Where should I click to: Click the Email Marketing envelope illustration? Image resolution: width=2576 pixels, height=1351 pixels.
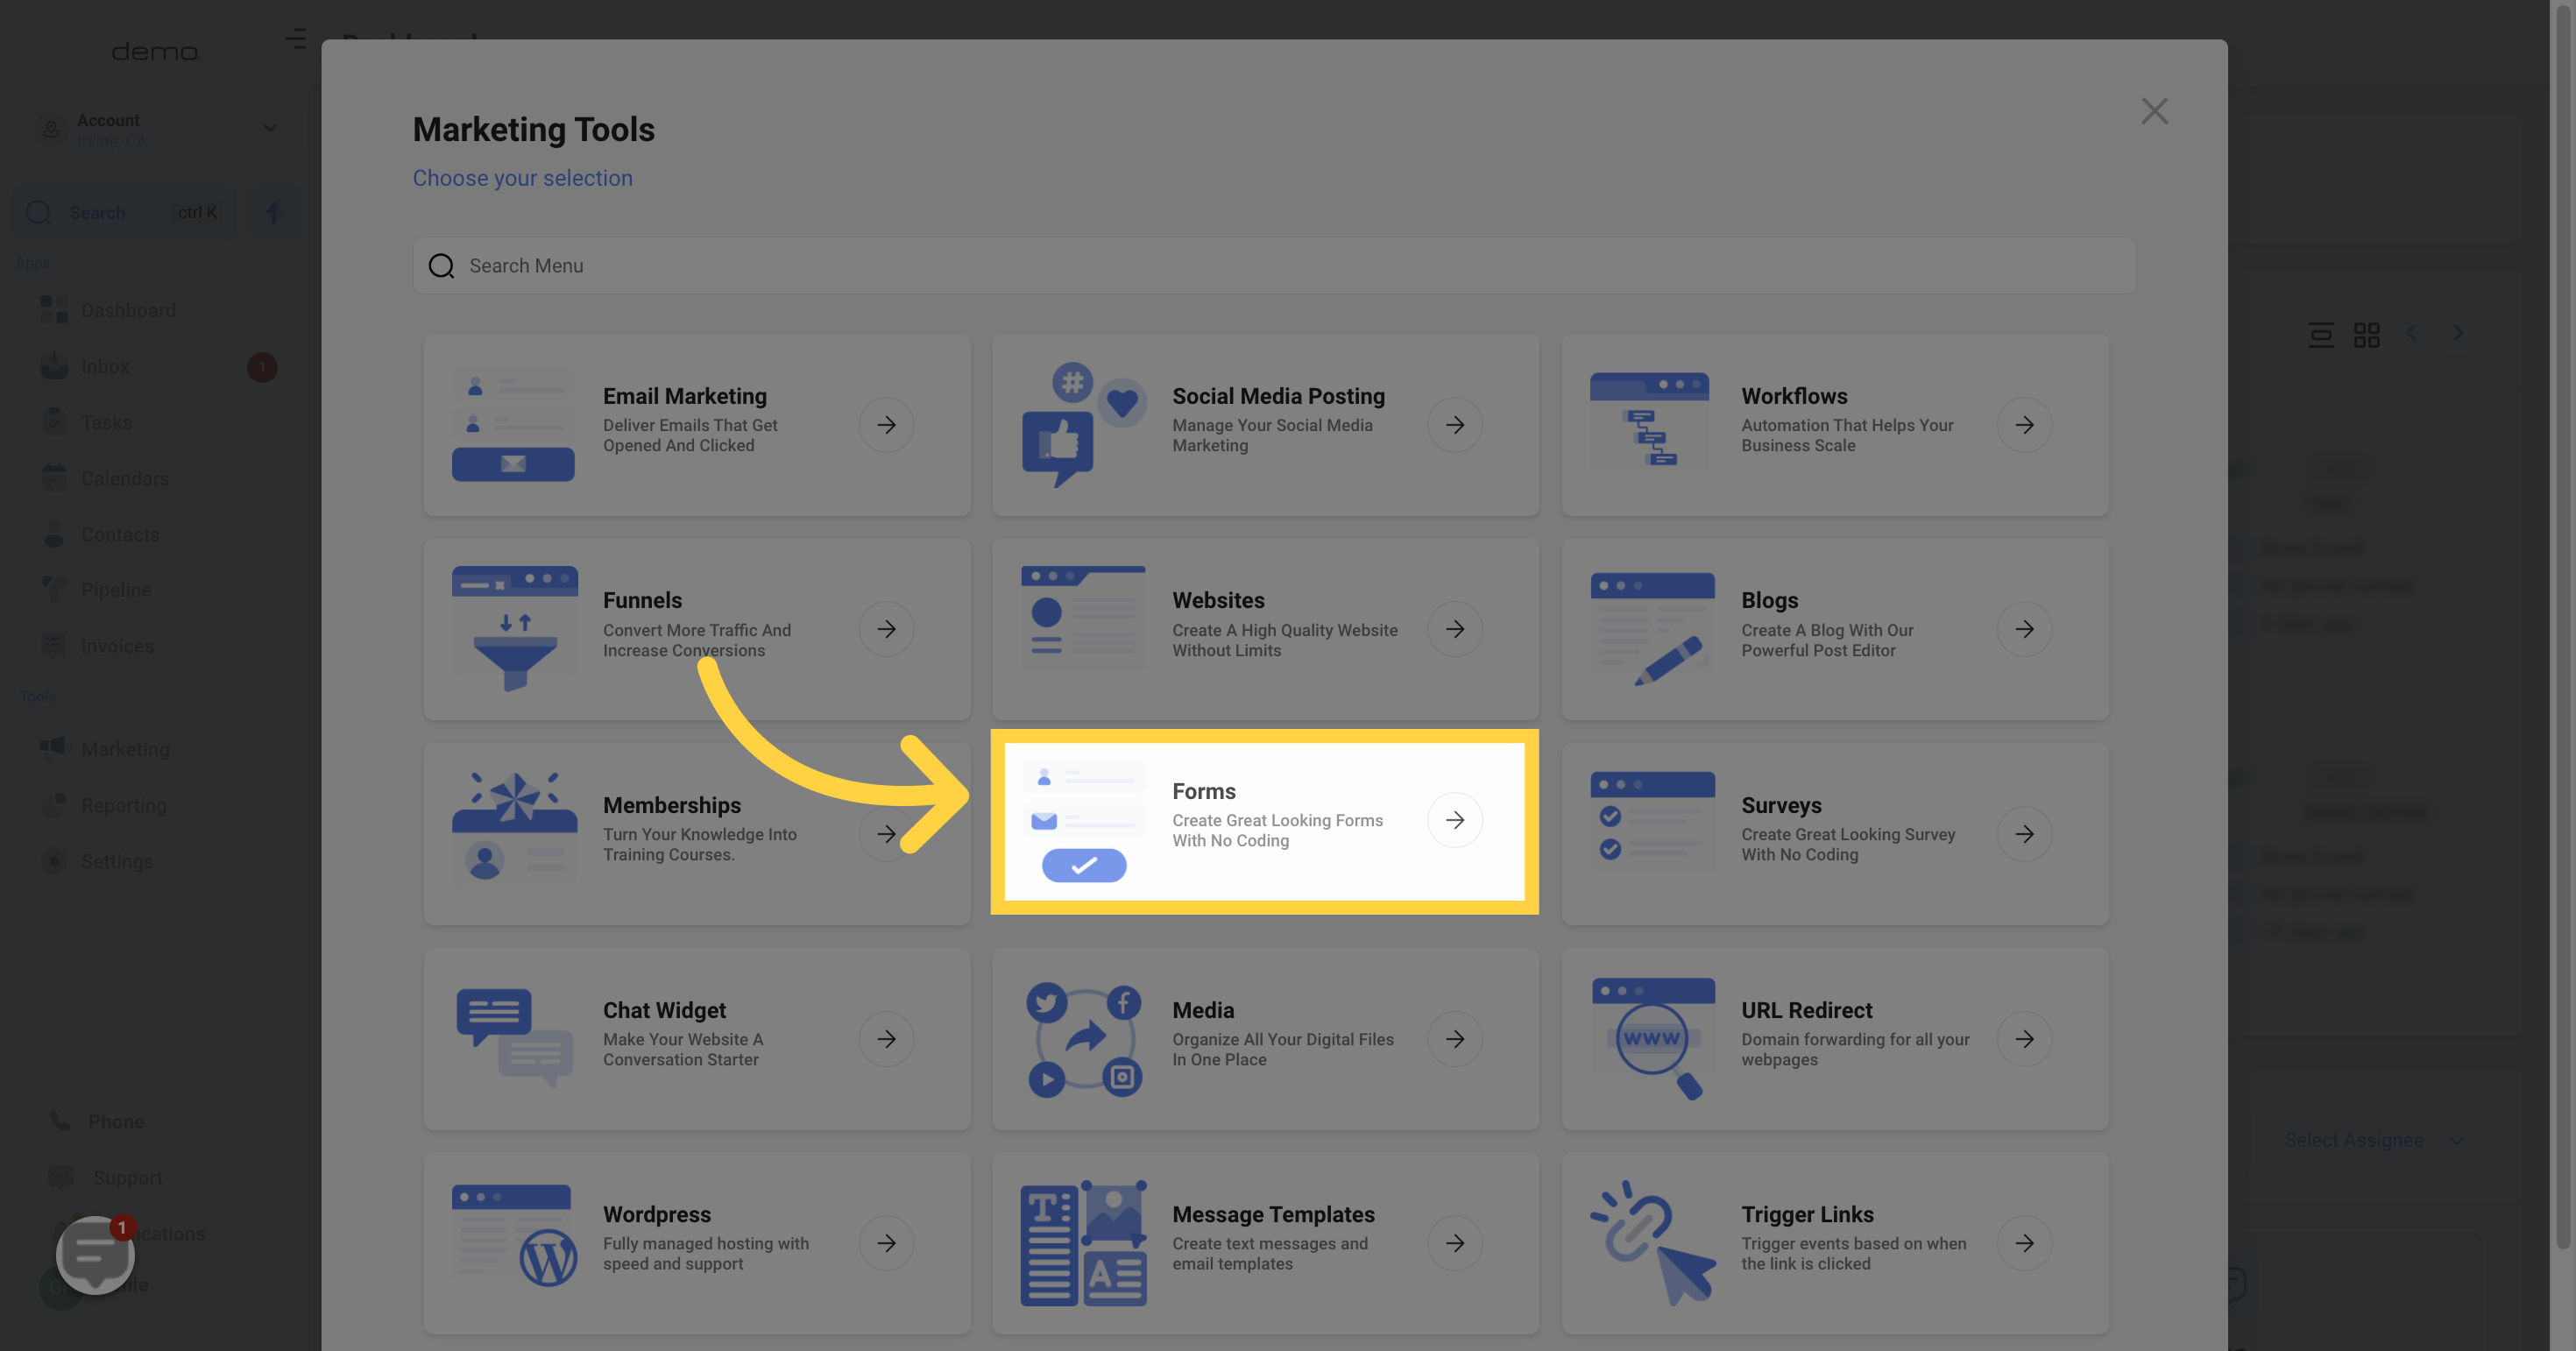(513, 427)
